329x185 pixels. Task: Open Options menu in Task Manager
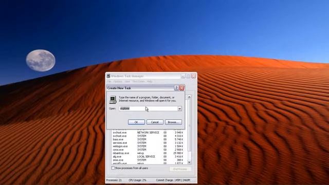[x=118, y=81]
